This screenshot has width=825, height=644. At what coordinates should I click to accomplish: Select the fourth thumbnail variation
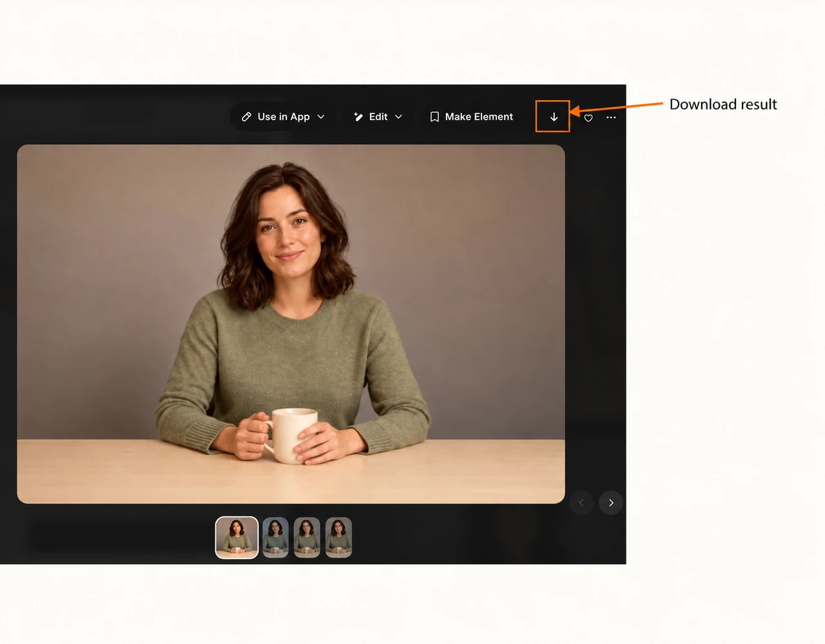338,537
